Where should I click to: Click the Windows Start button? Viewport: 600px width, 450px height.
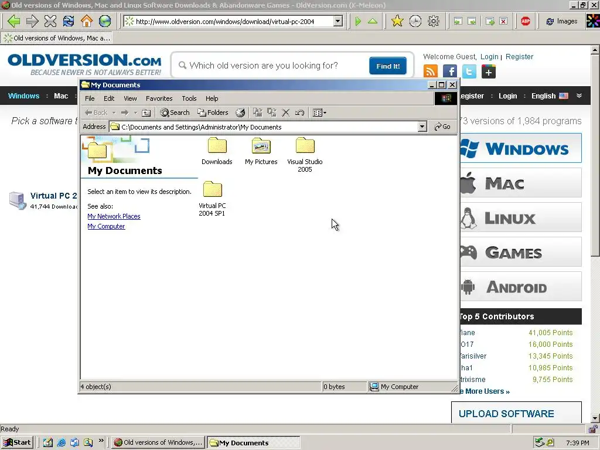coord(17,442)
